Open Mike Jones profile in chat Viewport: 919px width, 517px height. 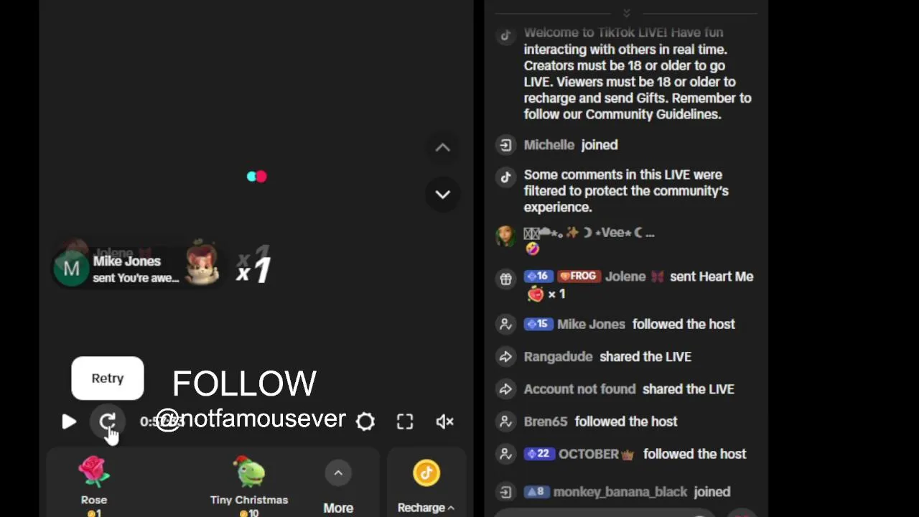[591, 324]
